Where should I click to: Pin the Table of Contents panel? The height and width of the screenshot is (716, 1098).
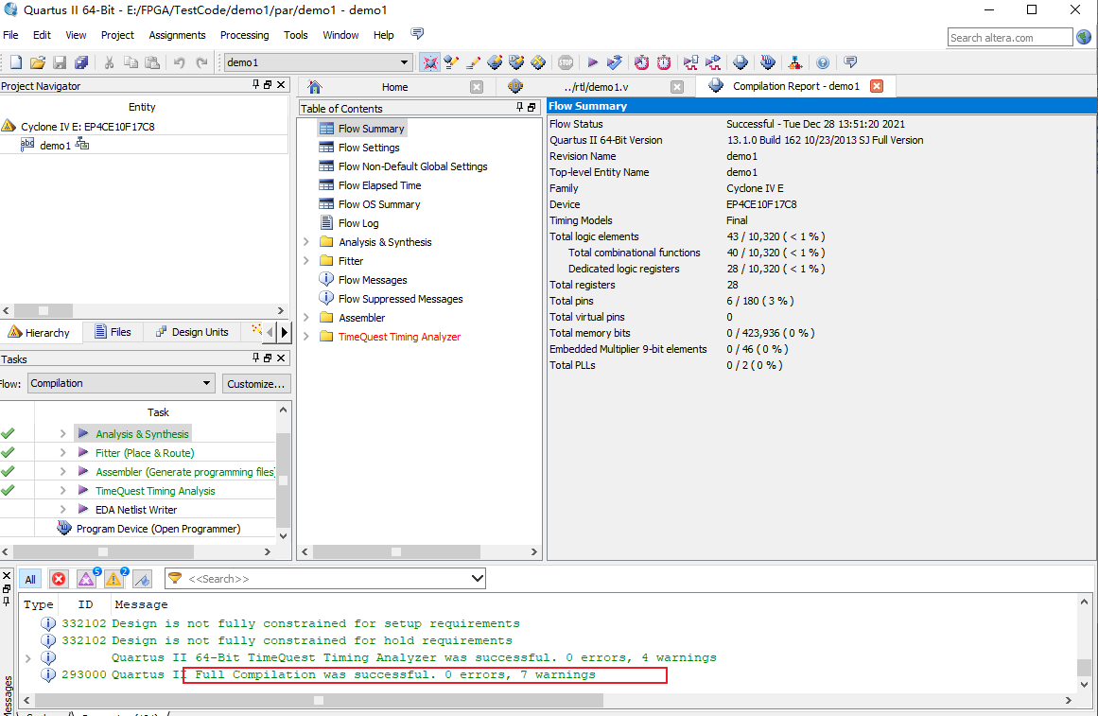click(x=519, y=107)
